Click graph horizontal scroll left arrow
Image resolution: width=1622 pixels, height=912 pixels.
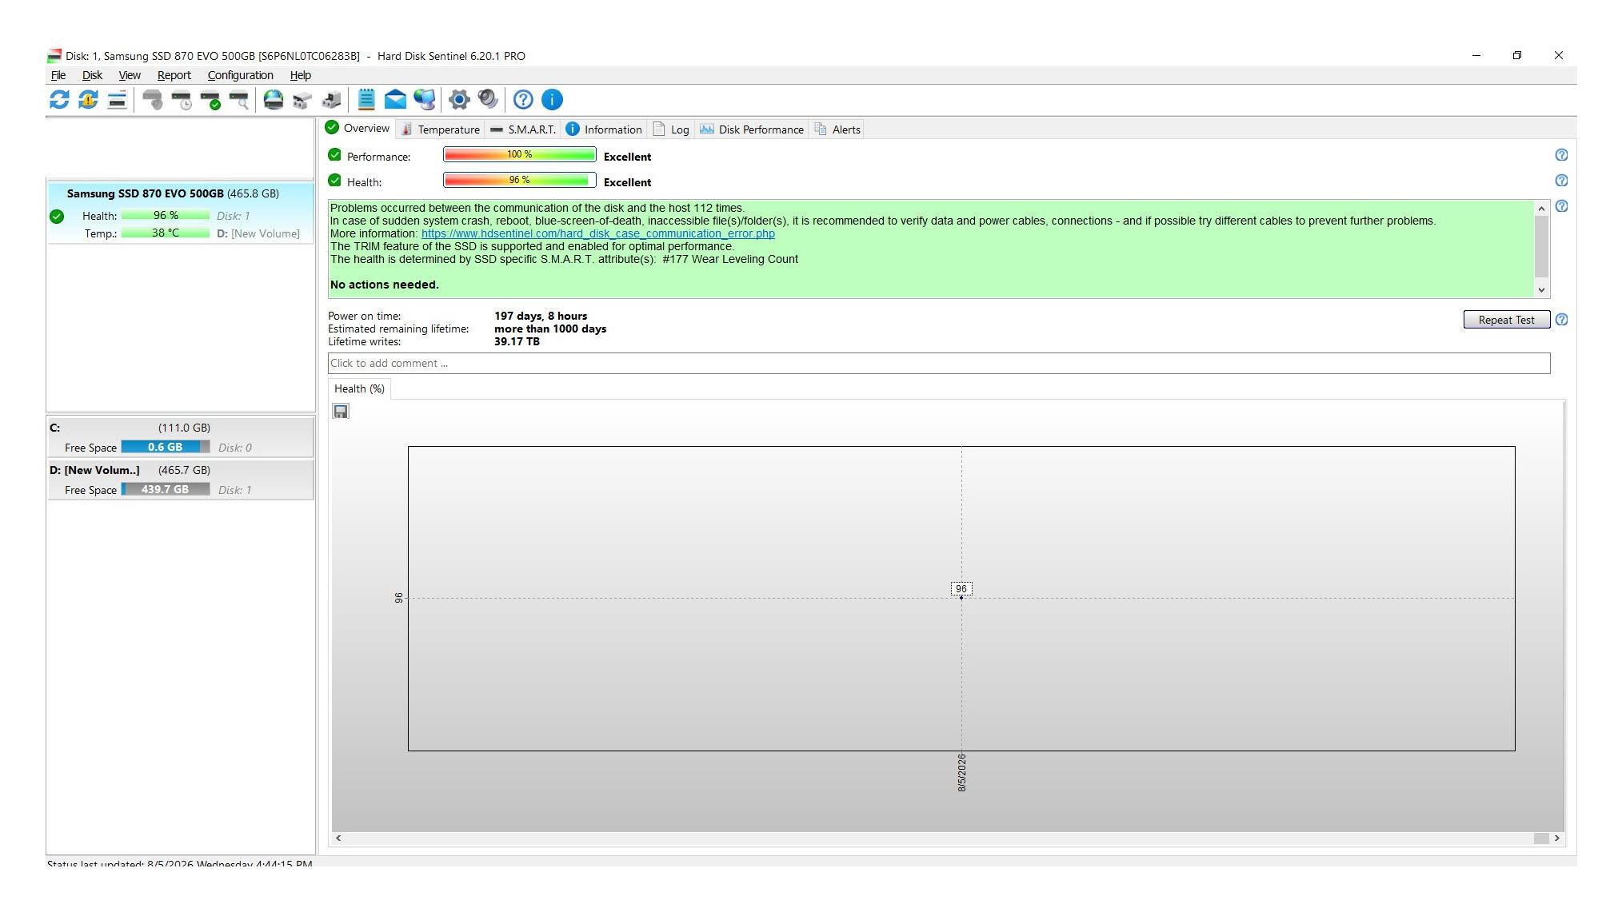pyautogui.click(x=339, y=838)
